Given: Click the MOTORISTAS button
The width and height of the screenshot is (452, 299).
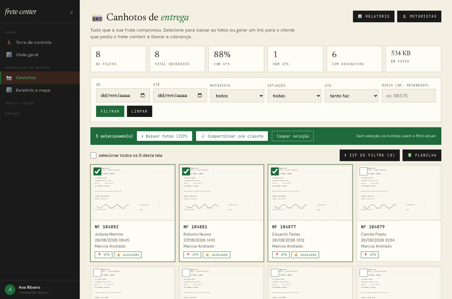Looking at the screenshot, I should tap(419, 16).
